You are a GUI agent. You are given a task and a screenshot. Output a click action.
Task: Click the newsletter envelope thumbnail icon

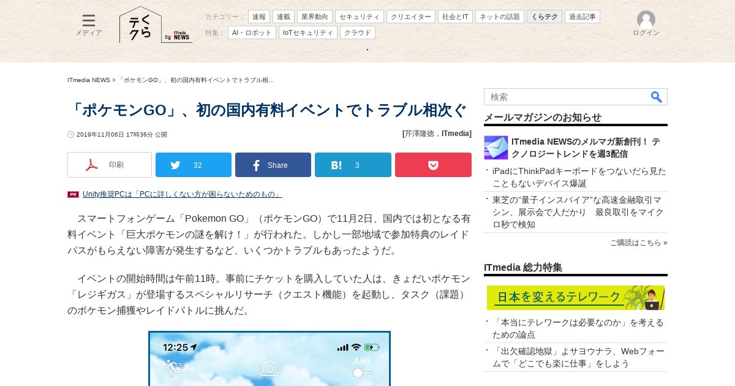496,148
